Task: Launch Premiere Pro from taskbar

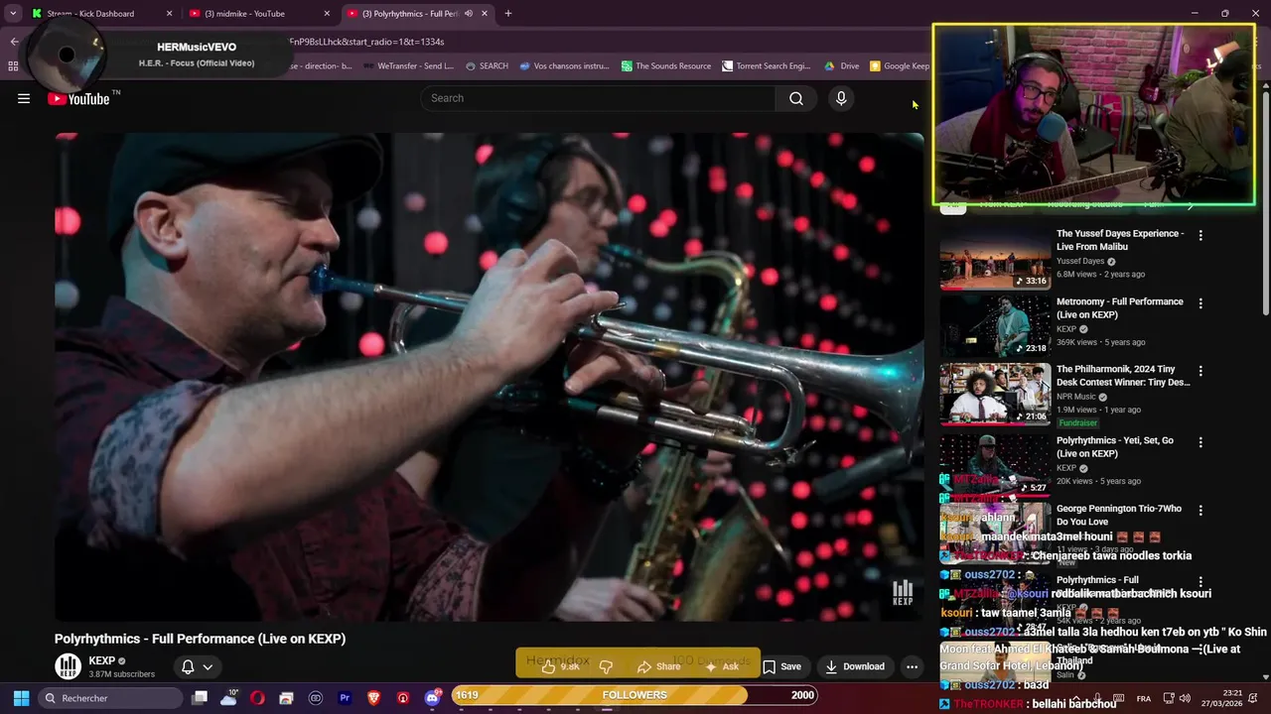Action: click(345, 698)
